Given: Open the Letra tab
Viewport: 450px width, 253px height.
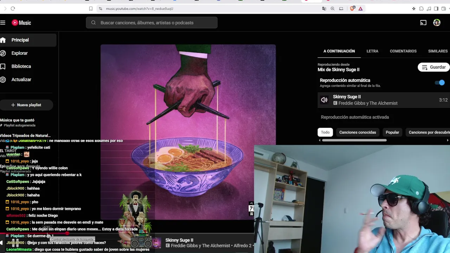Looking at the screenshot, I should pyautogui.click(x=372, y=51).
